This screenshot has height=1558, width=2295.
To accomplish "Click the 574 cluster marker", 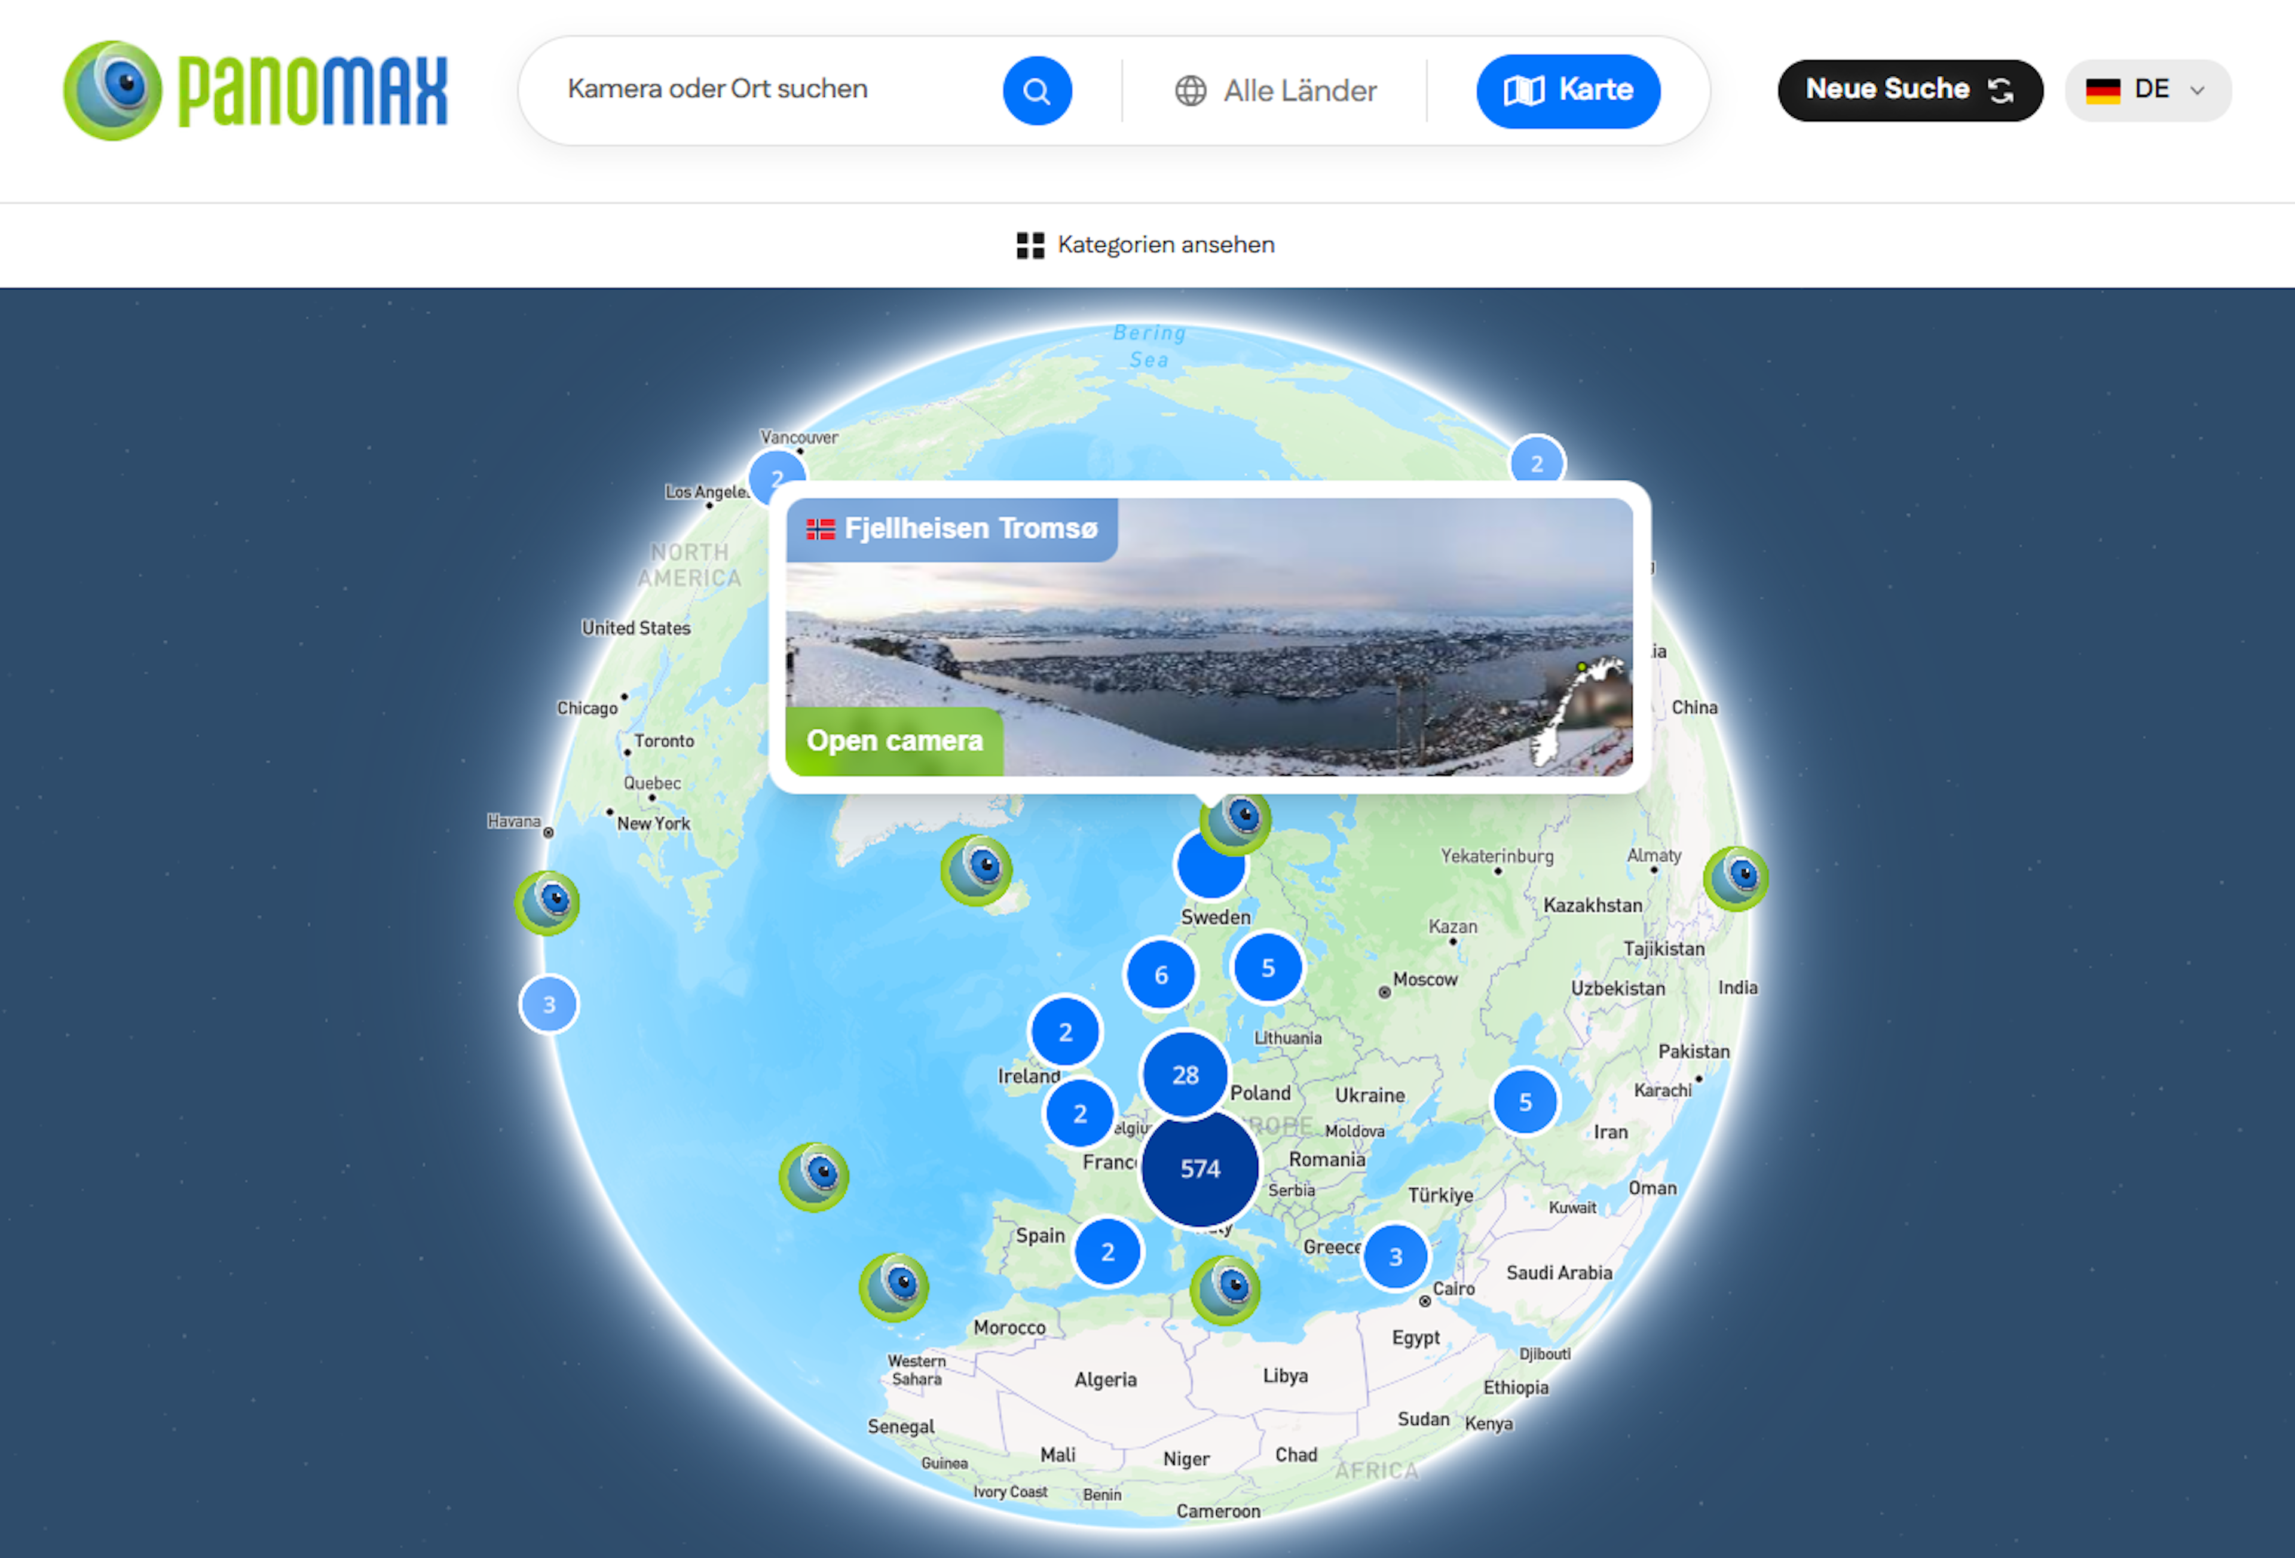I will tap(1200, 1169).
